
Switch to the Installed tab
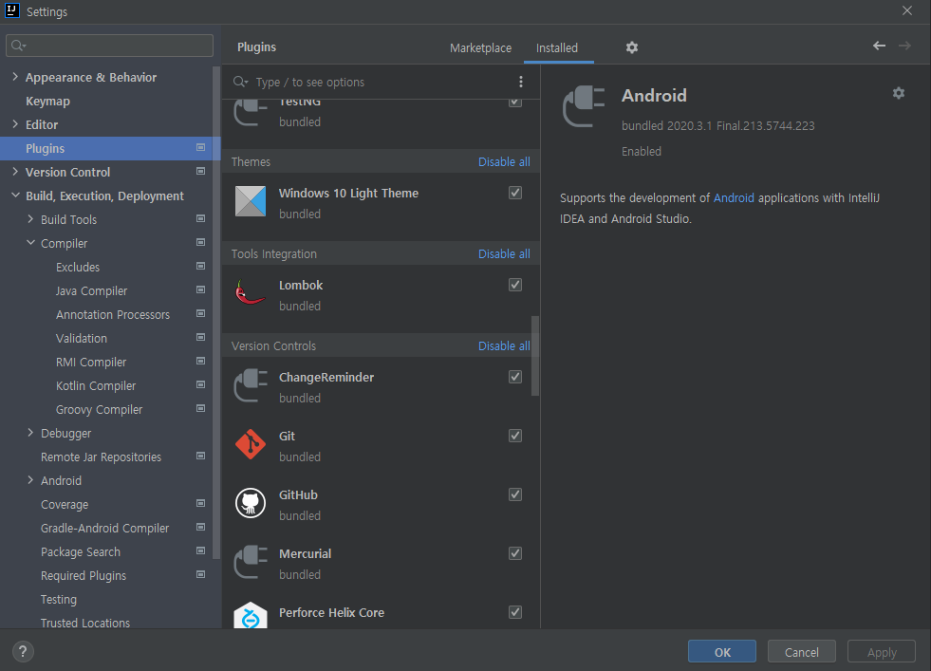(557, 48)
